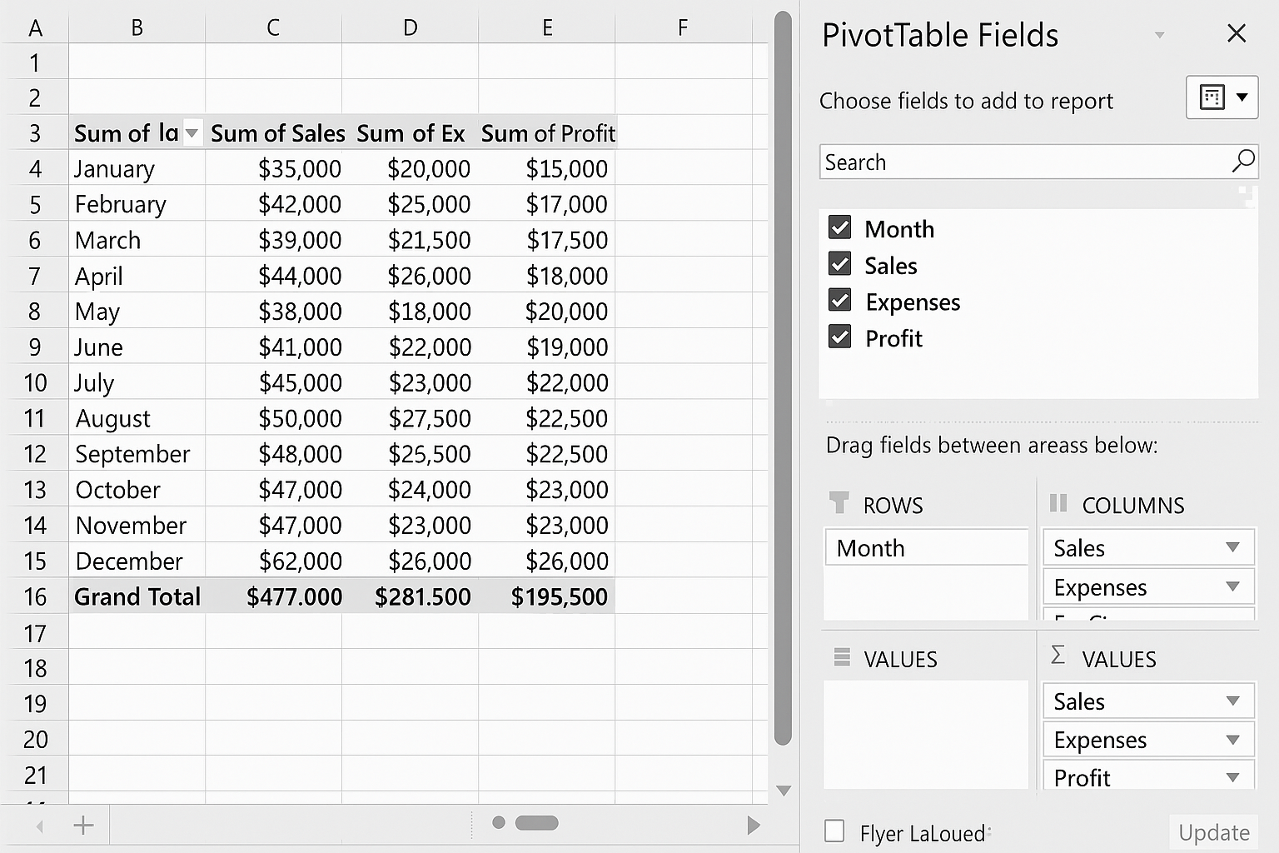Select row 16 header
1279x853 pixels.
point(35,596)
